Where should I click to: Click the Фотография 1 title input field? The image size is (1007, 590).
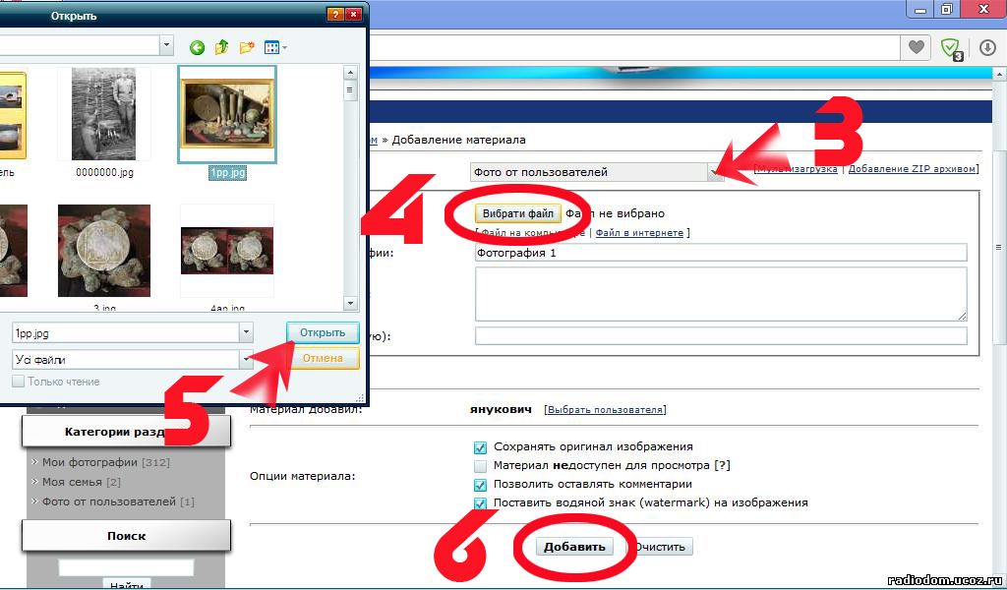click(721, 253)
